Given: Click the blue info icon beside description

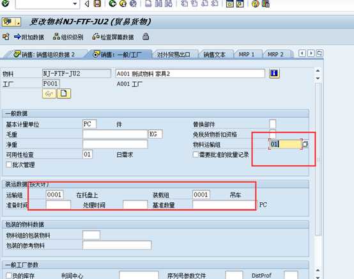Looking at the screenshot, I should pos(274,74).
